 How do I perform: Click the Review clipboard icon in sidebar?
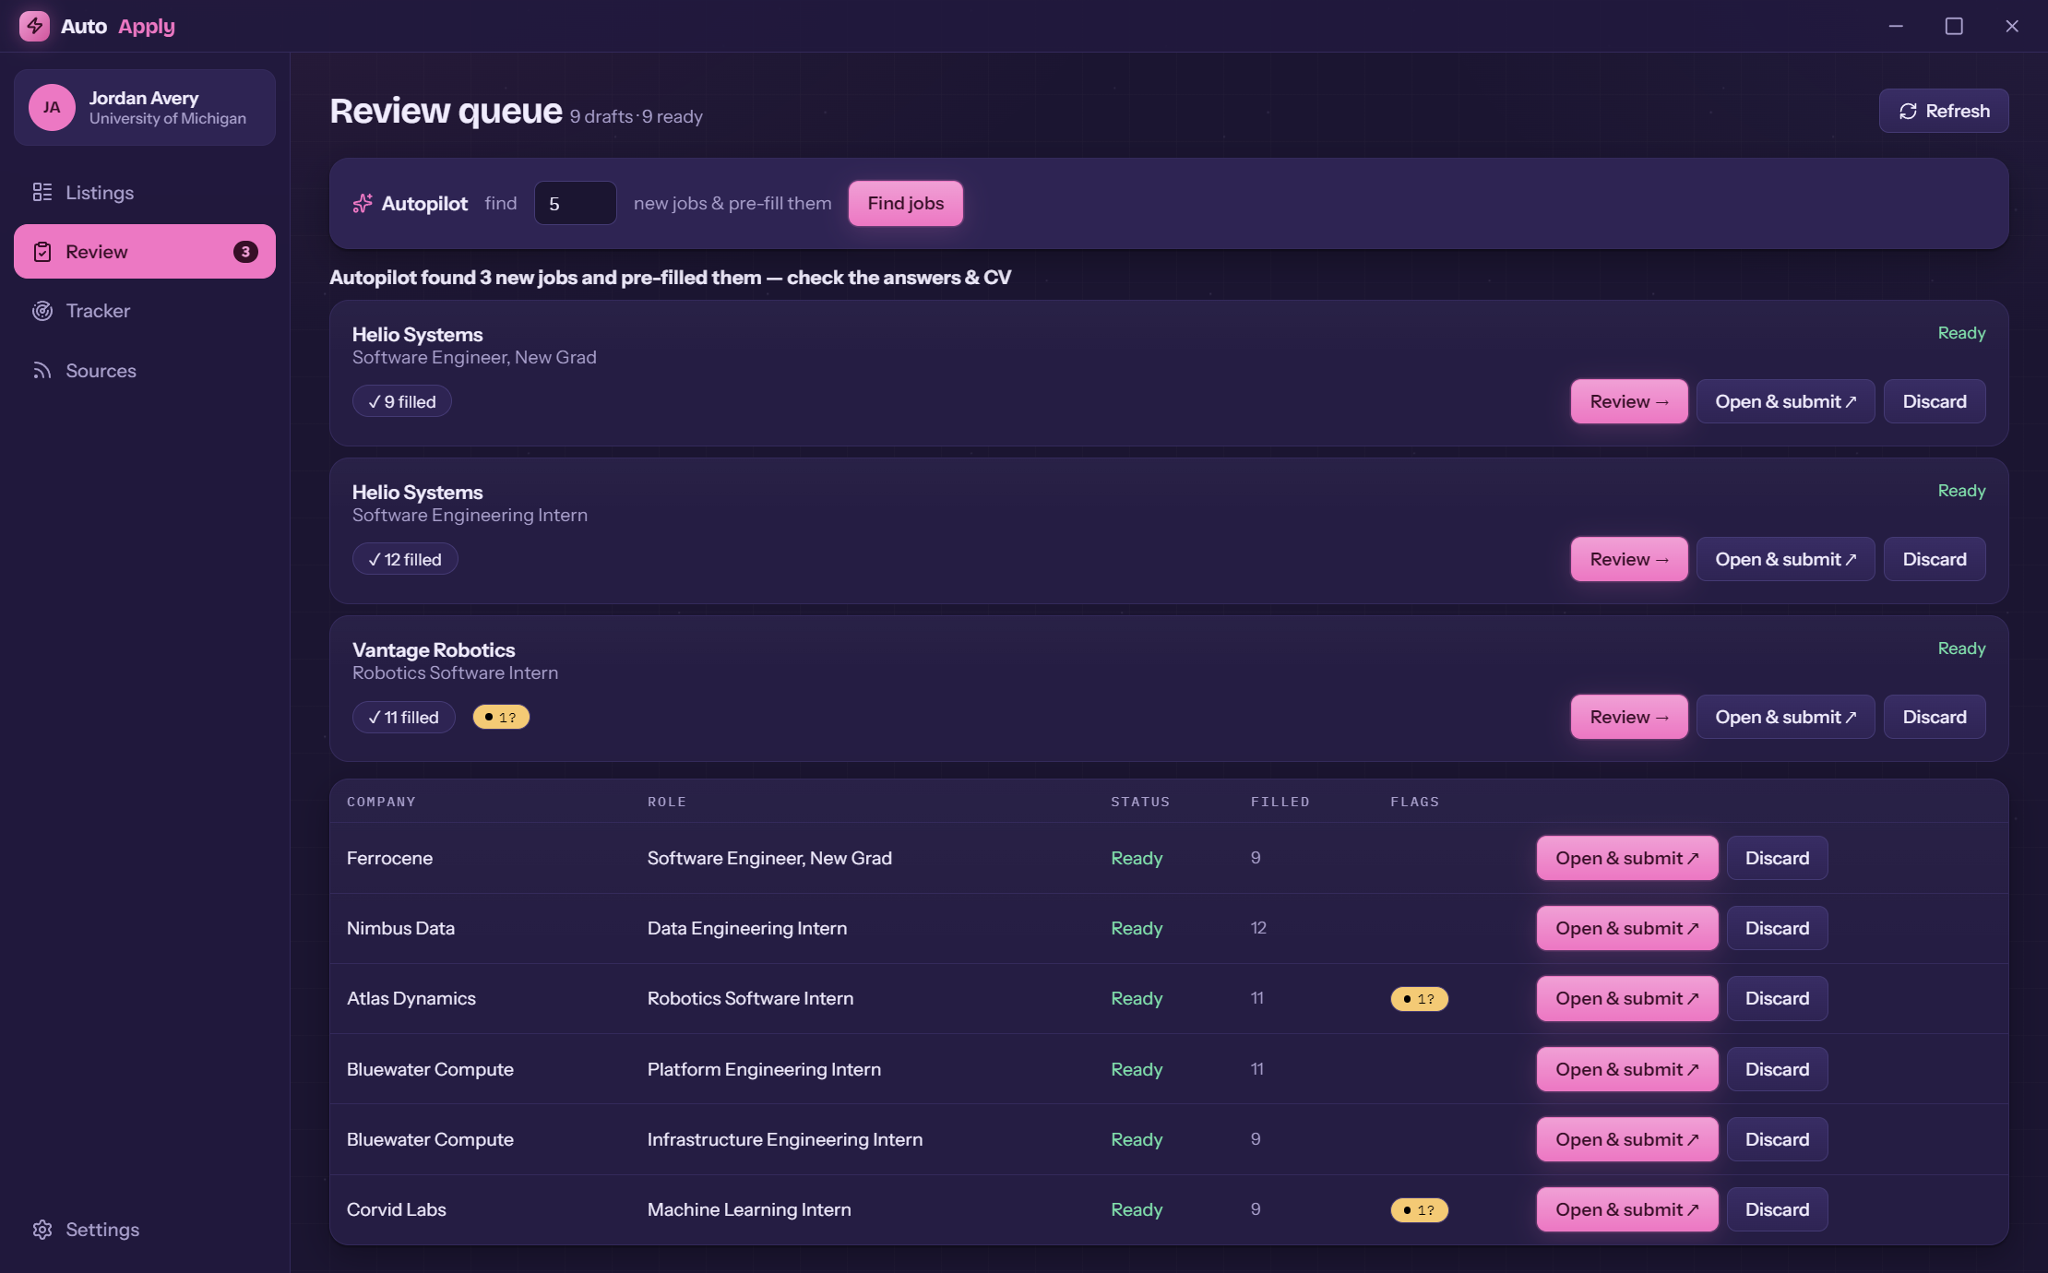coord(42,252)
